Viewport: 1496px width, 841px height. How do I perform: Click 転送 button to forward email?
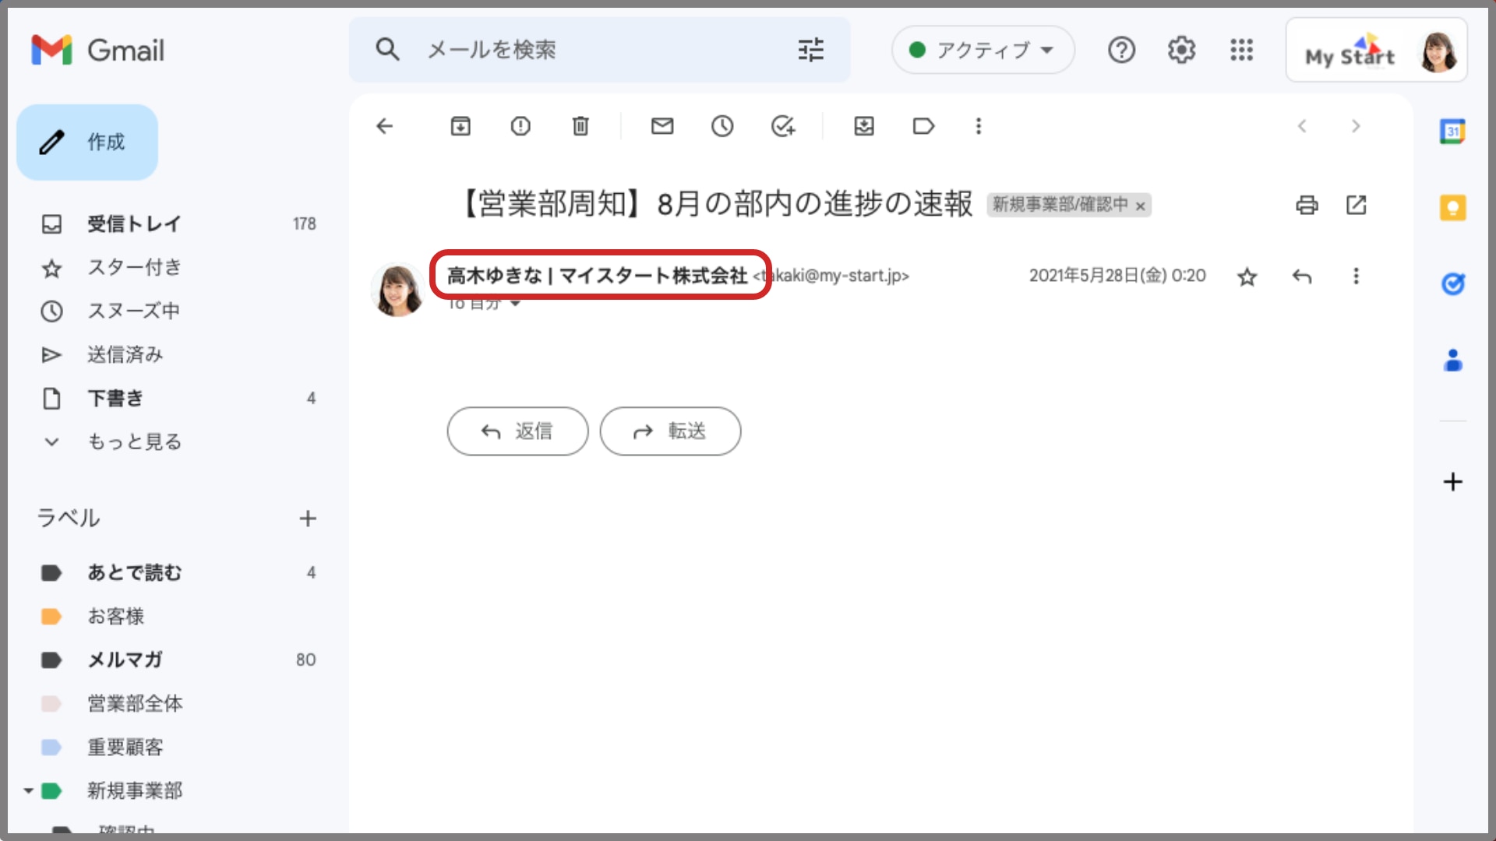pyautogui.click(x=670, y=431)
